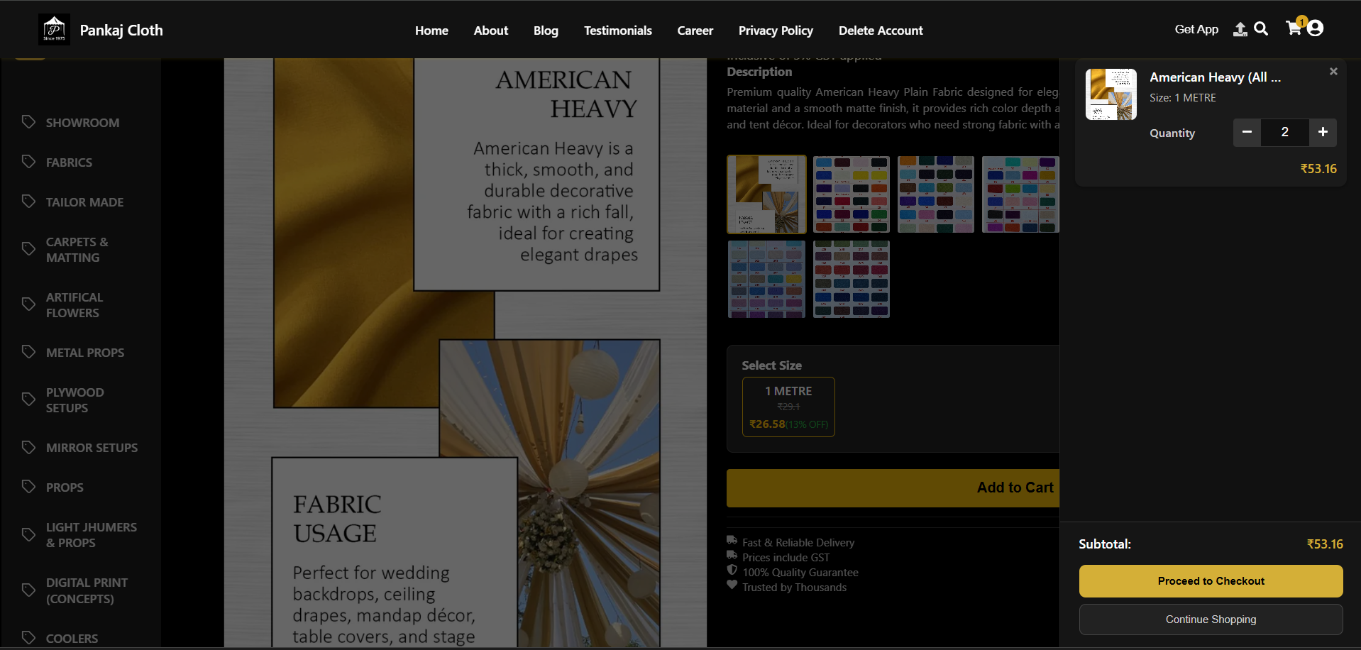Select the sixth thumbnail in second row
Screen dimensions: 1361x650
[852, 279]
